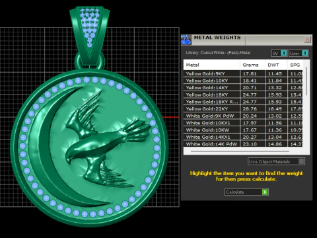This screenshot has height=238, width=317.
Task: Sort by the DWT column header
Action: (x=276, y=65)
